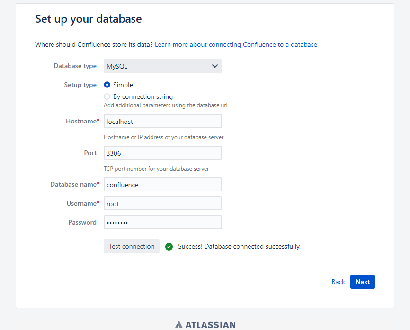Click the blue Next button
The image size is (410, 330).
tap(362, 282)
